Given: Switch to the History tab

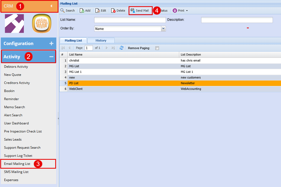Looking at the screenshot, I should tap(101, 40).
